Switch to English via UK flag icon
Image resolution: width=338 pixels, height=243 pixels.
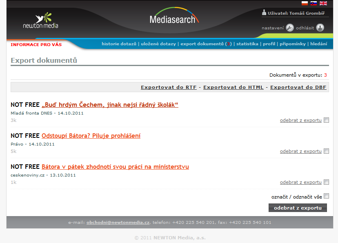tap(323, 3)
